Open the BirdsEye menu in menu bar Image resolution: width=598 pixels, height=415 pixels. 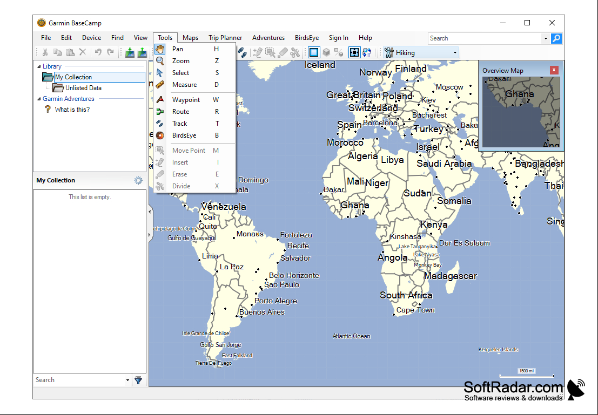(307, 38)
